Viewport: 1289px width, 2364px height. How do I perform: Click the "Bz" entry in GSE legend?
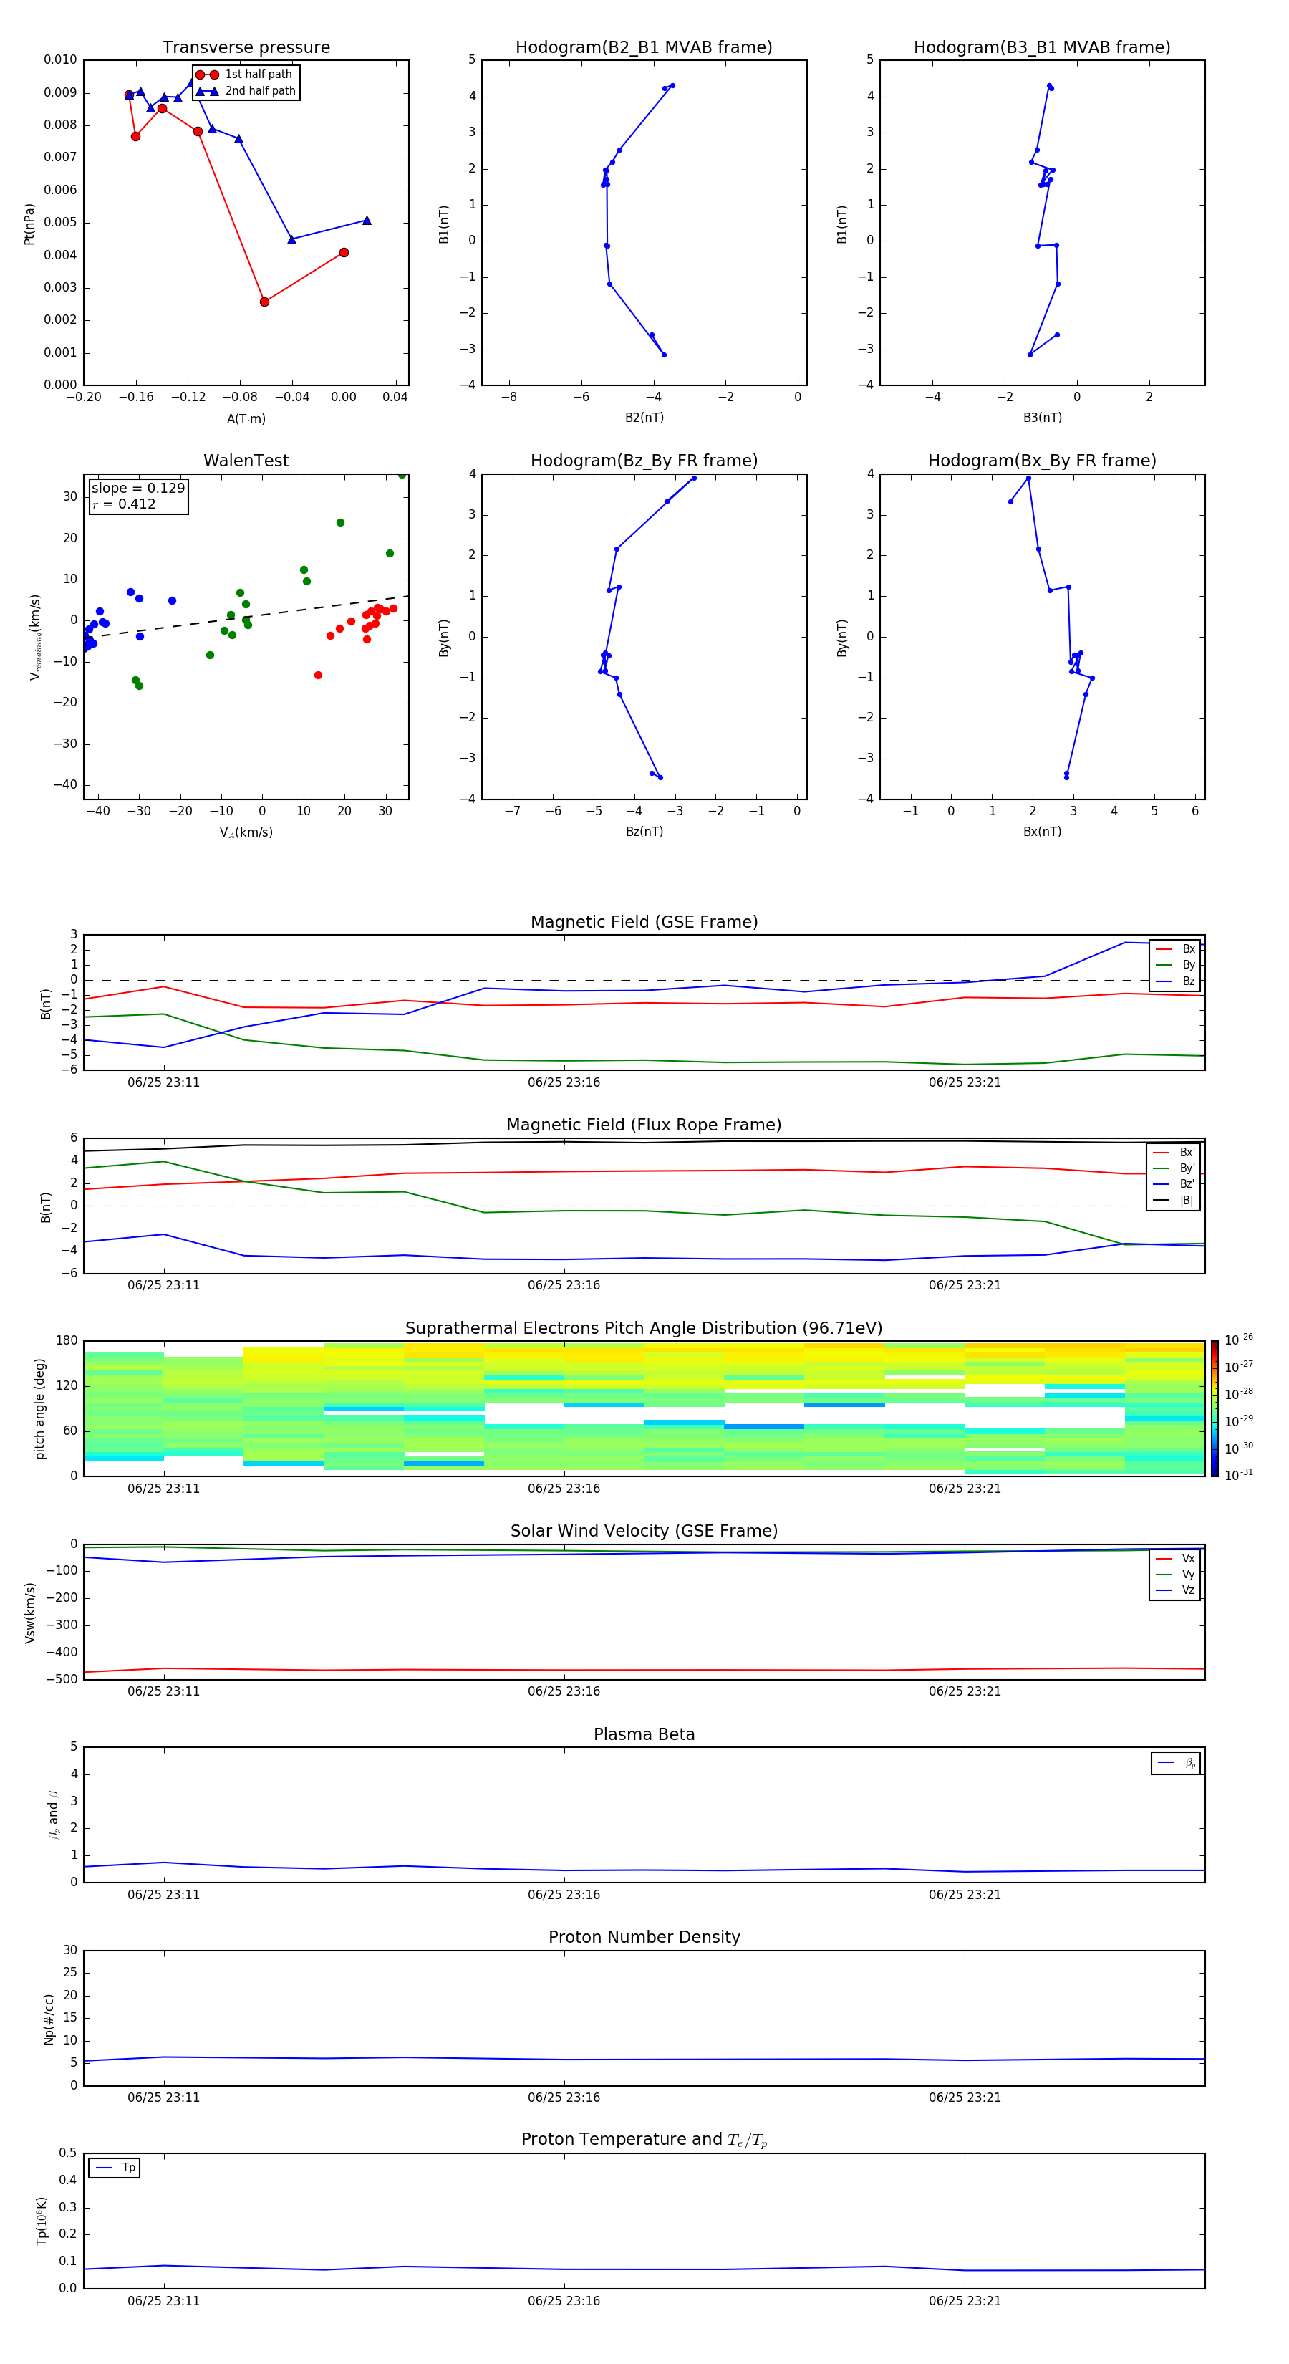pyautogui.click(x=1176, y=981)
